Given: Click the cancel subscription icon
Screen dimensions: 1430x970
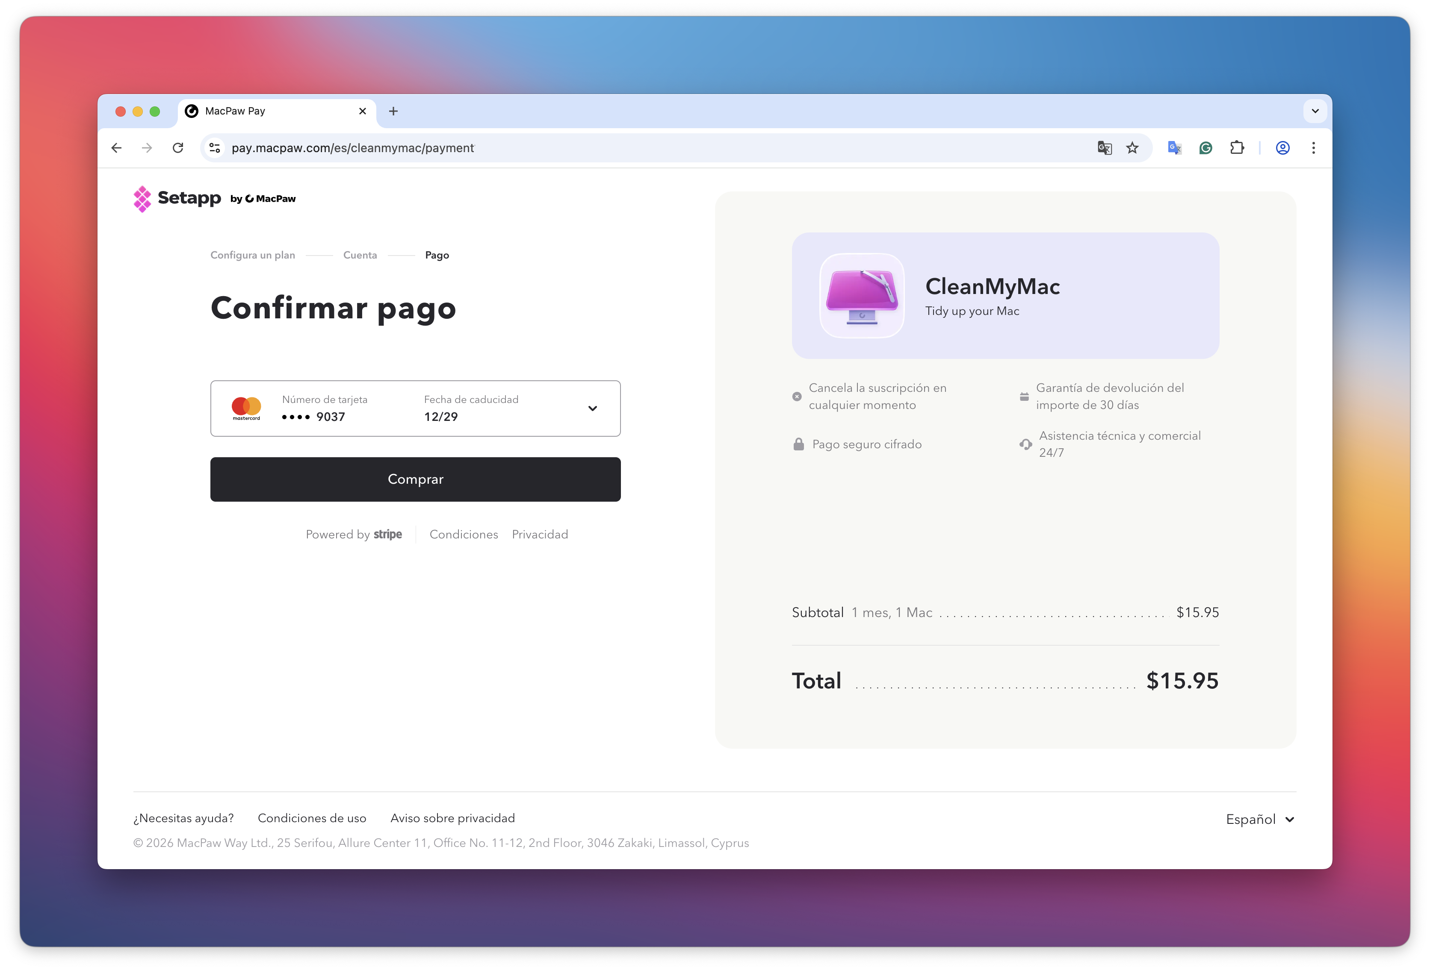Looking at the screenshot, I should click(797, 397).
